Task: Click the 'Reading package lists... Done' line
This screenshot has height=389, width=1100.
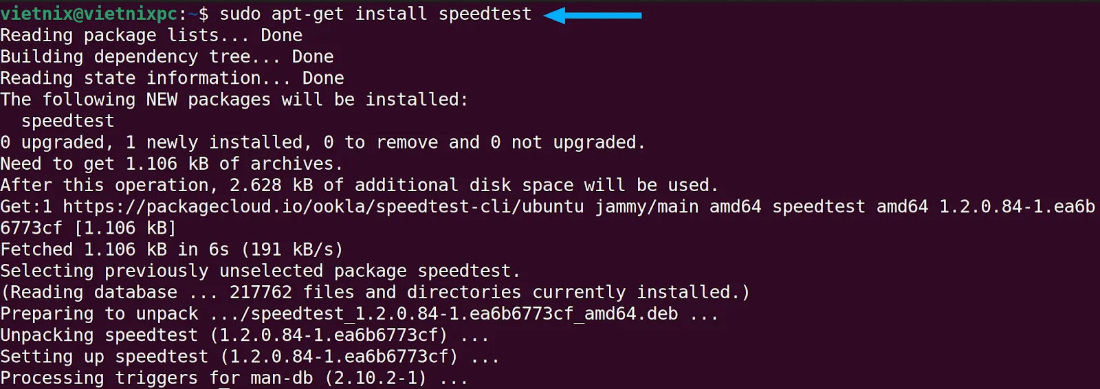Action: coord(151,36)
